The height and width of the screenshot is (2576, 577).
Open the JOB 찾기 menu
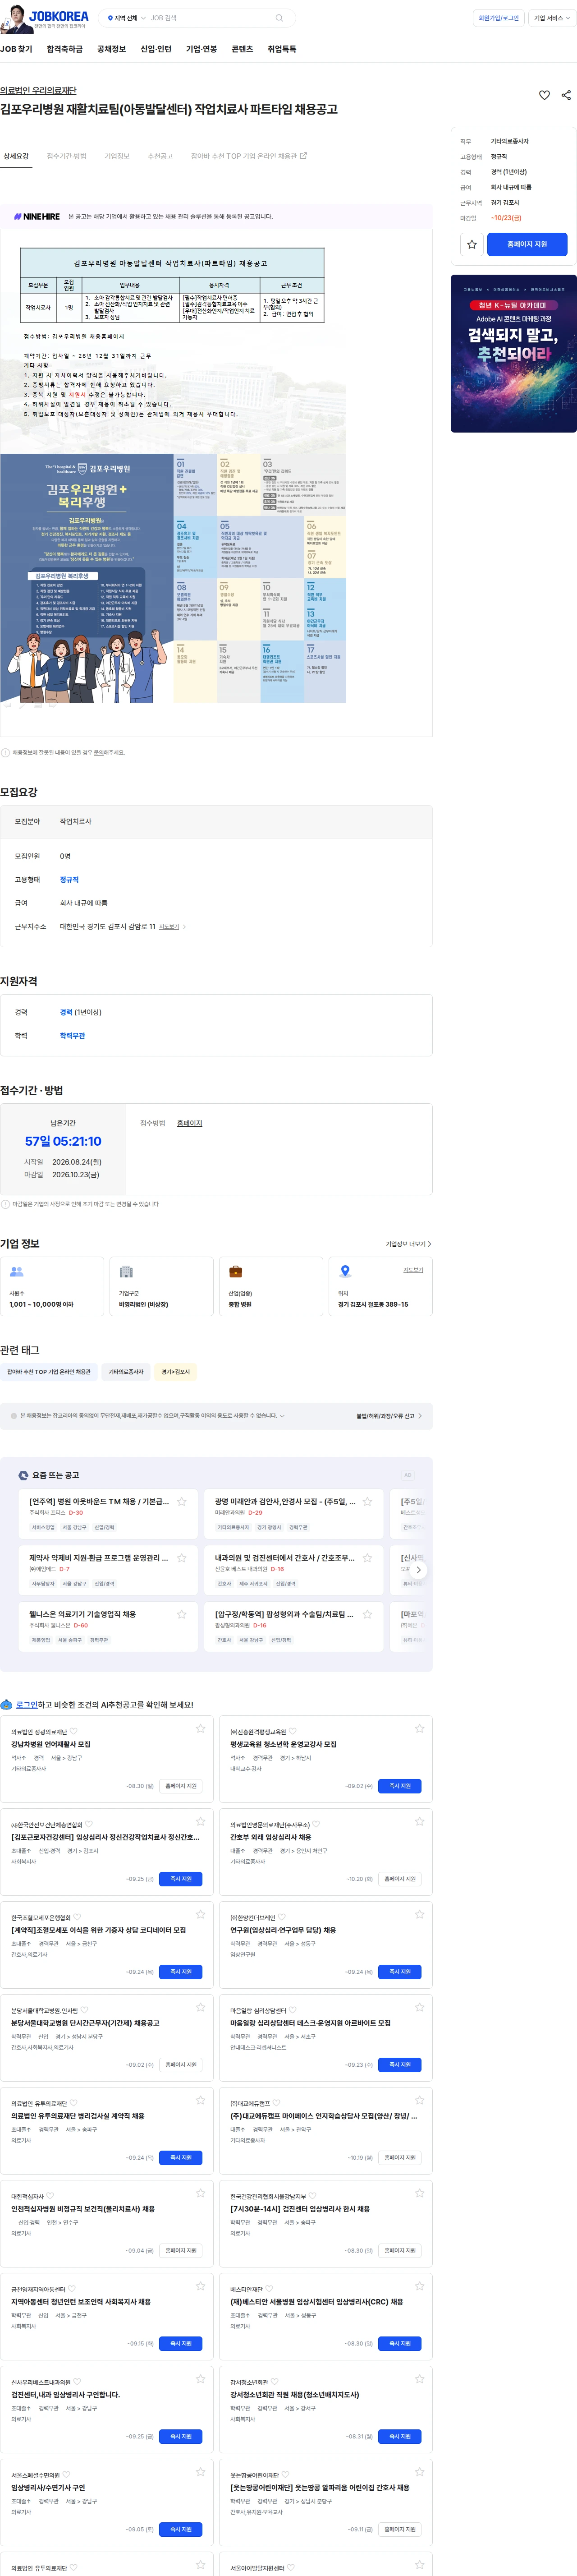16,49
